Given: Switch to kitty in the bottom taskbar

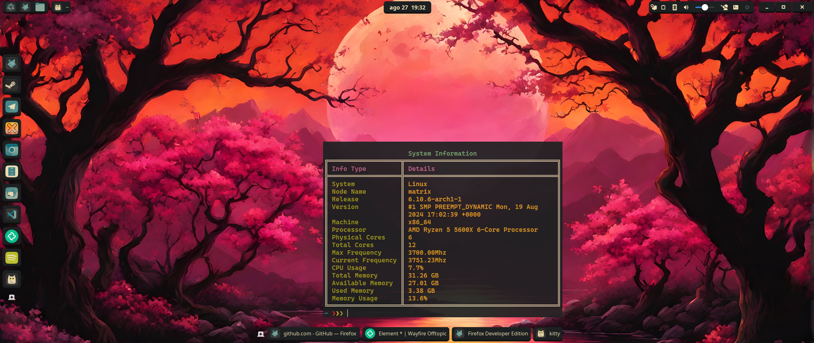Looking at the screenshot, I should tap(548, 333).
